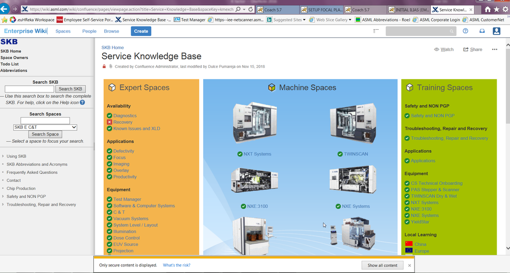
Task: Open the People menu
Action: (89, 31)
